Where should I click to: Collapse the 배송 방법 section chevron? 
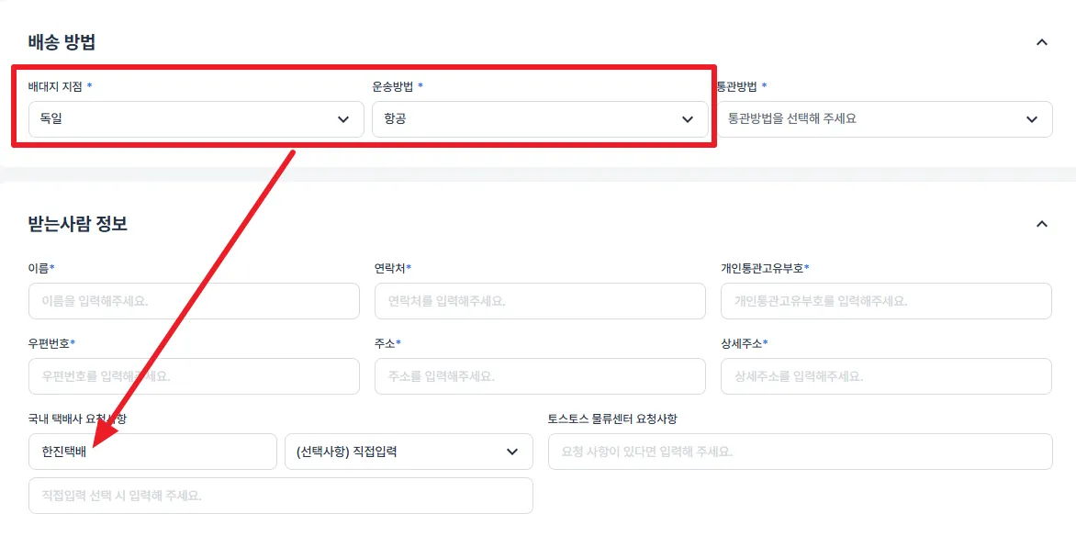tap(1042, 42)
